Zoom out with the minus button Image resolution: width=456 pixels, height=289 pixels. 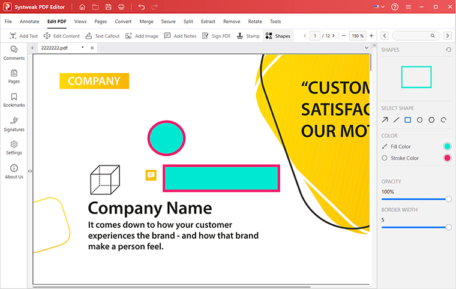[344, 36]
